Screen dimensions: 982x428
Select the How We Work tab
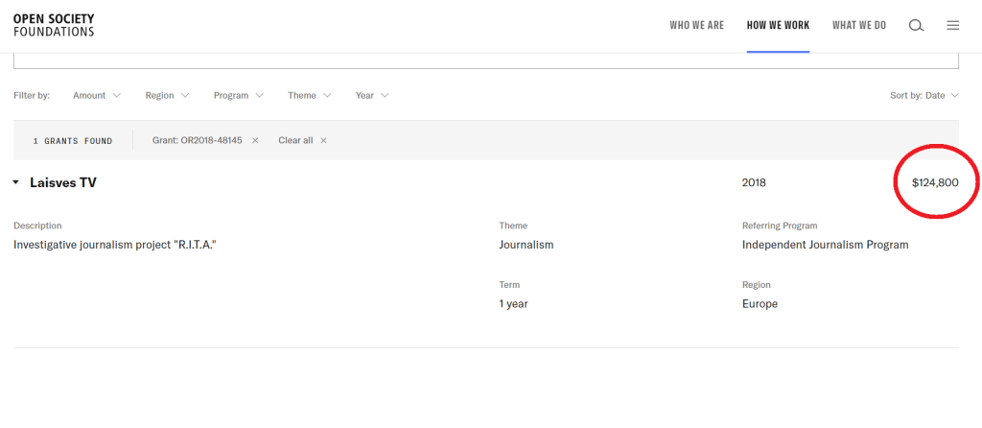point(778,25)
